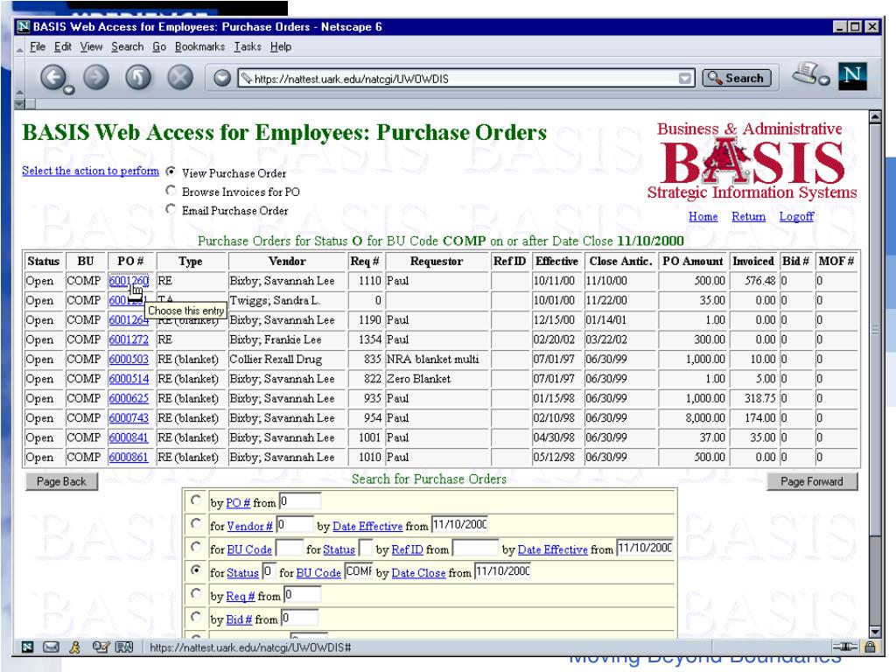
Task: Open the Edit menu
Action: [63, 47]
